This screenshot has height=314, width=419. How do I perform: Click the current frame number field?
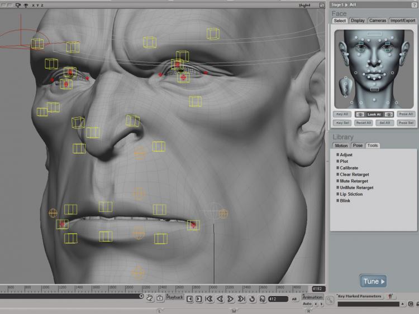click(x=278, y=299)
